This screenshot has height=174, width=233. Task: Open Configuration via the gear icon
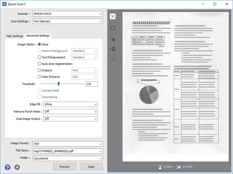click(x=17, y=167)
